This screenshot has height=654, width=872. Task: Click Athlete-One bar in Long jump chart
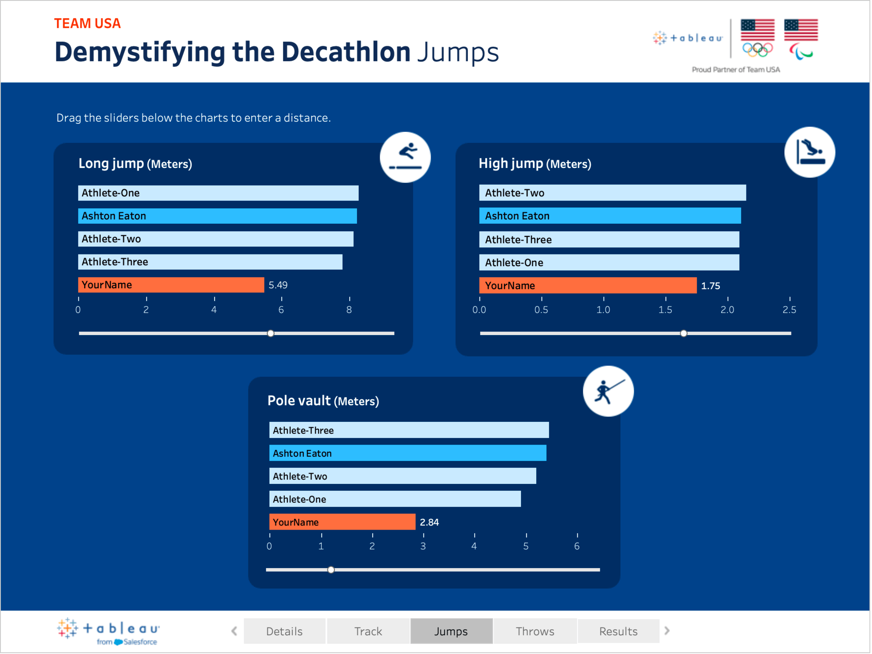(218, 193)
